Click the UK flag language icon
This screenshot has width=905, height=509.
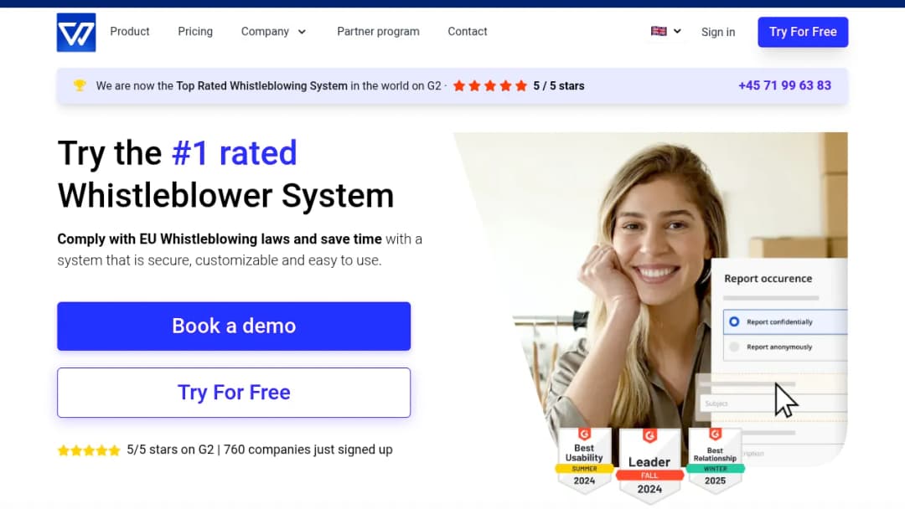[x=659, y=31]
